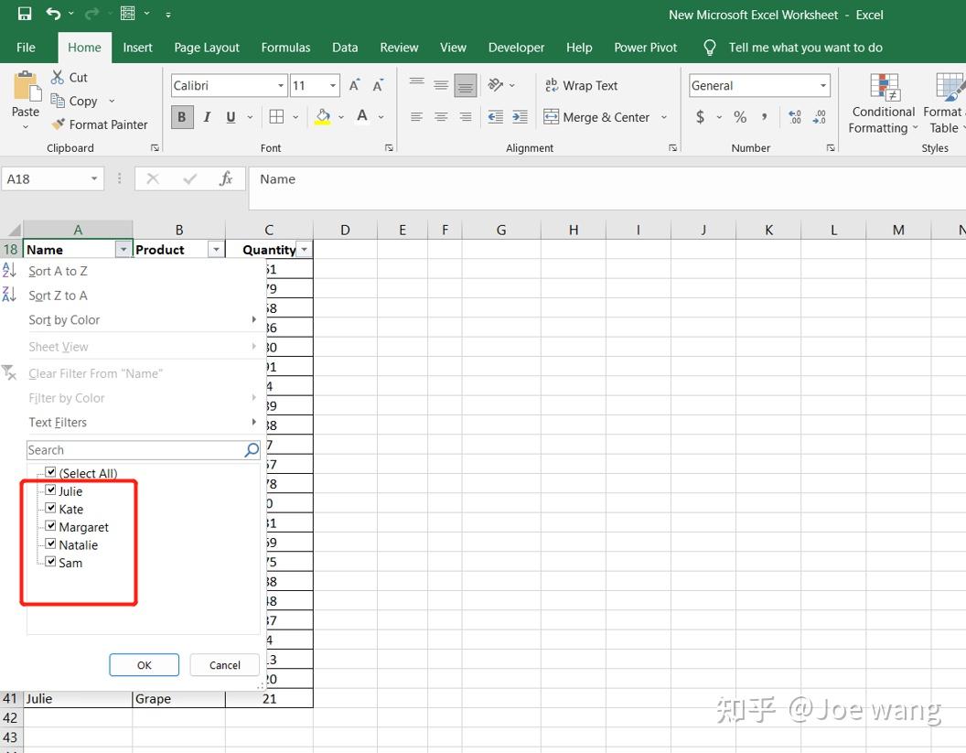966x753 pixels.
Task: Open Merge & Center dropdown arrow
Action: (x=664, y=117)
